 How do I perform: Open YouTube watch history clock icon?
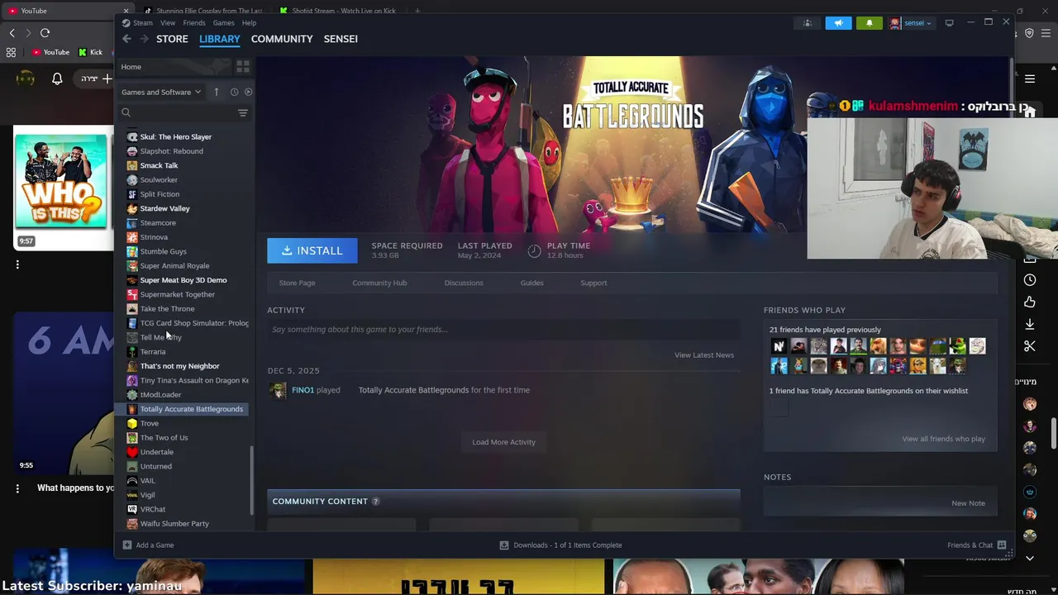[1030, 280]
